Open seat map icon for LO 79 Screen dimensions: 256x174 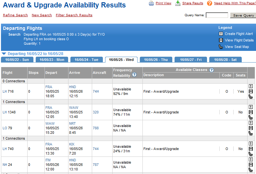251,133
